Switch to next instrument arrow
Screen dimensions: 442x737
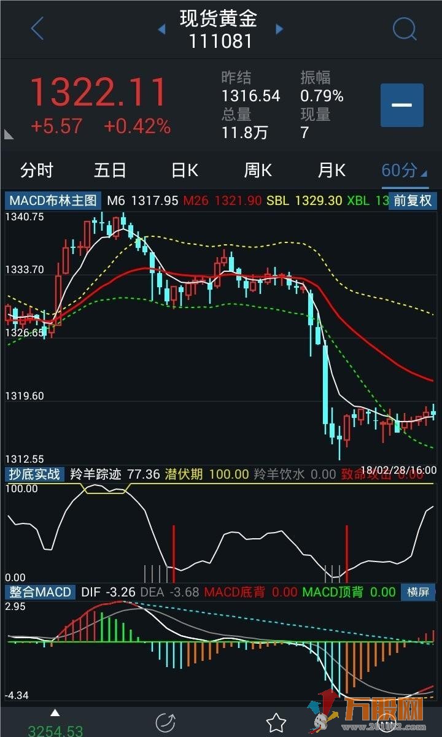pos(279,29)
